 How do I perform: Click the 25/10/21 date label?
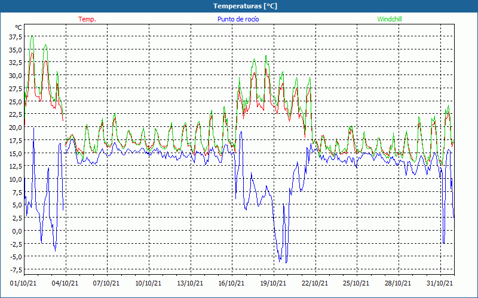coord(356,283)
